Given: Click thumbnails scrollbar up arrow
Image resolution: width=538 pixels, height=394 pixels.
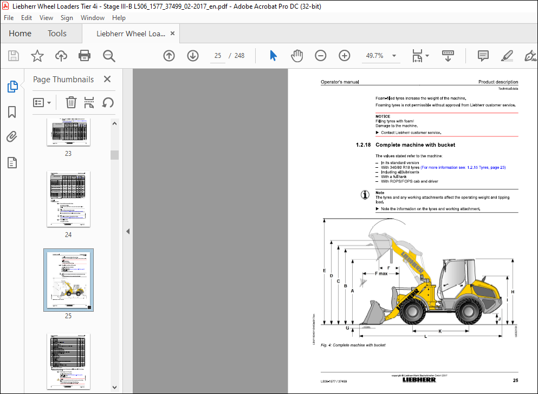Looking at the screenshot, I should point(115,123).
